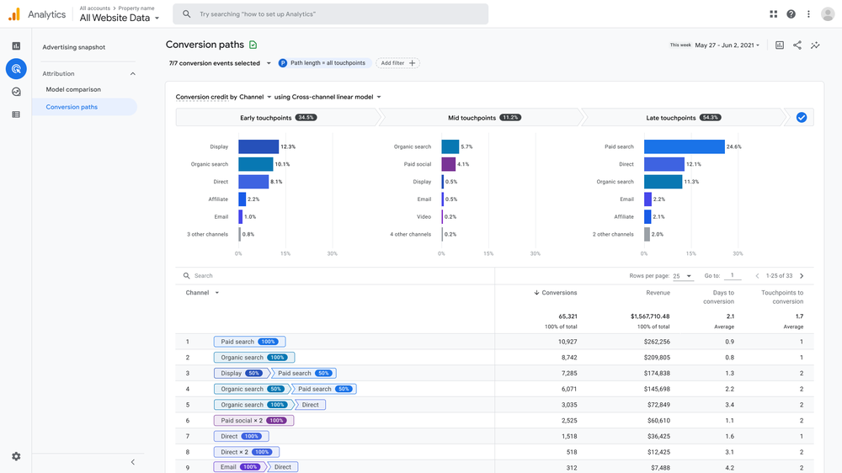Go to next page of results

point(802,276)
